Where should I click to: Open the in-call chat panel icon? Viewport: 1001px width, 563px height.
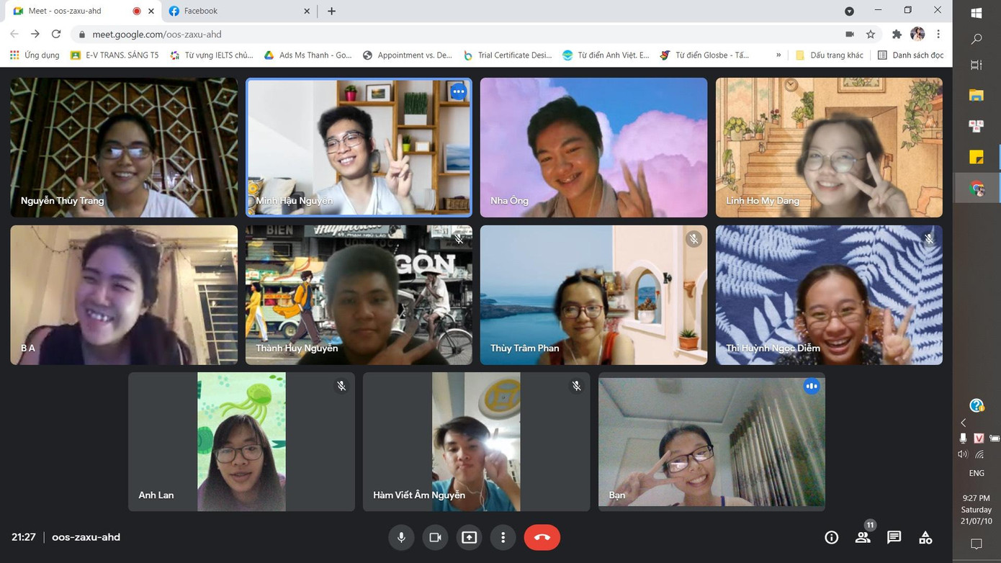[x=894, y=537]
